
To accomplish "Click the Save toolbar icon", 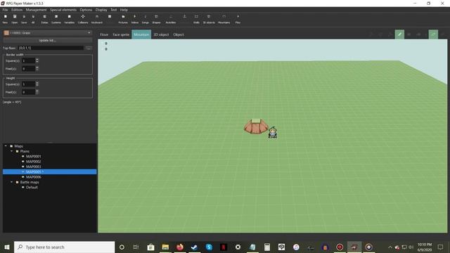I will pos(24,19).
